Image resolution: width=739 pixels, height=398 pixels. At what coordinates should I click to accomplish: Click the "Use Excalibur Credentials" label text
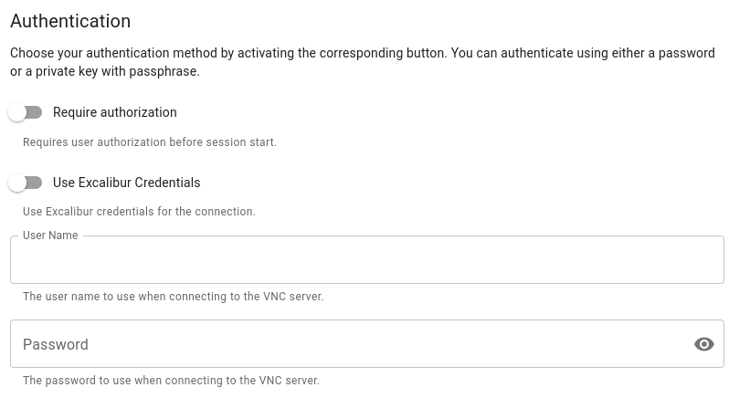point(126,183)
